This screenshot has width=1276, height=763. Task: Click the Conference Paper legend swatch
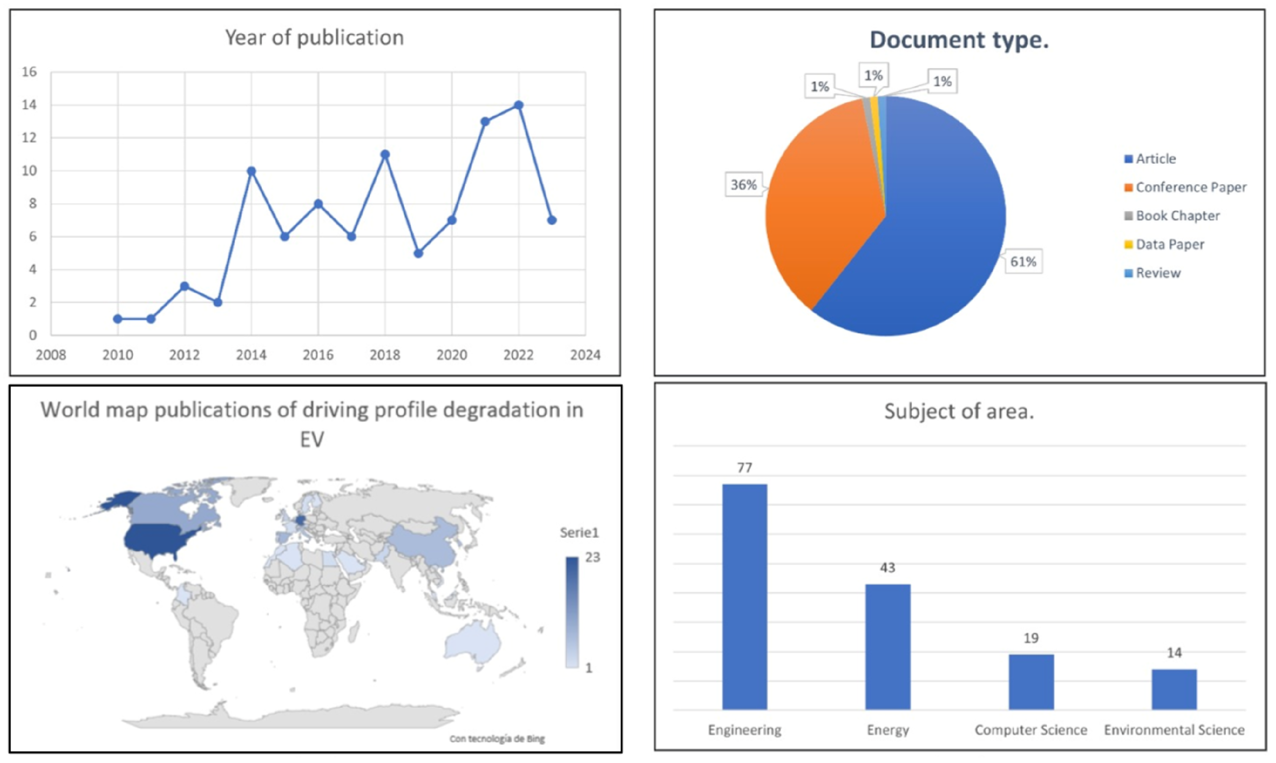point(1129,188)
